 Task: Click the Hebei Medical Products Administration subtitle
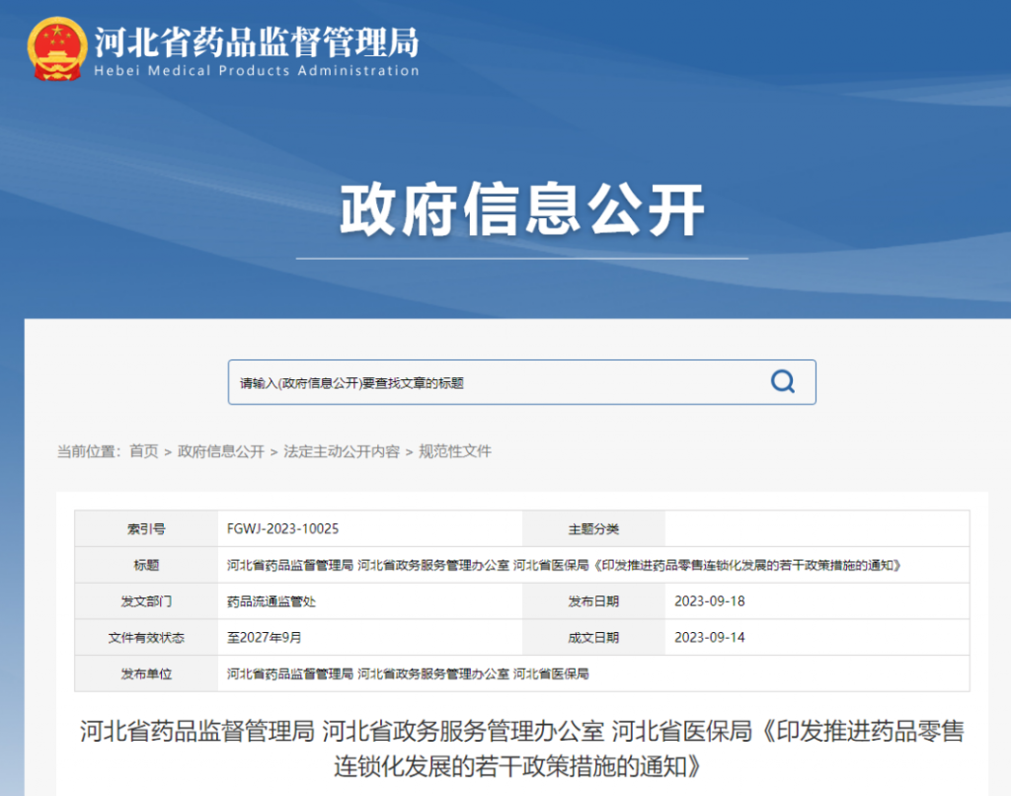(257, 71)
